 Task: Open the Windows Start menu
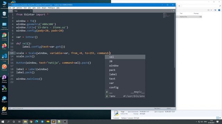coord(2,122)
